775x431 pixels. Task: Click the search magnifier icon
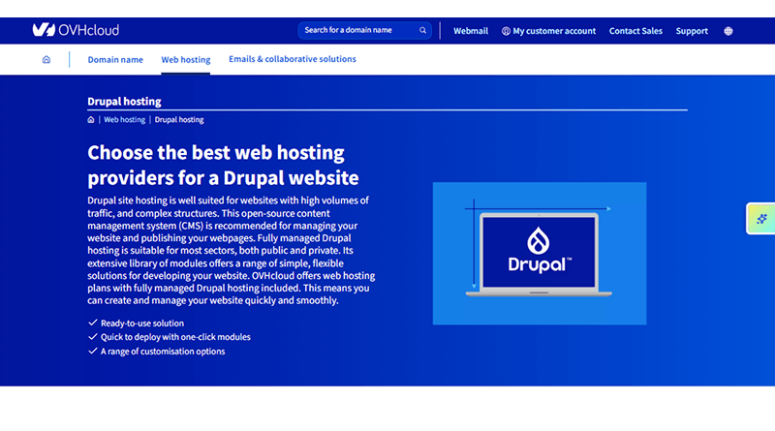pyautogui.click(x=422, y=30)
